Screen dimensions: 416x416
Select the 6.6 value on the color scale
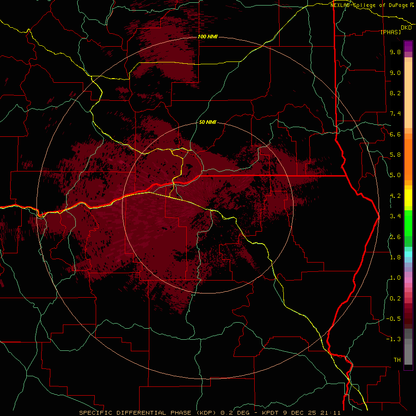tap(395, 134)
